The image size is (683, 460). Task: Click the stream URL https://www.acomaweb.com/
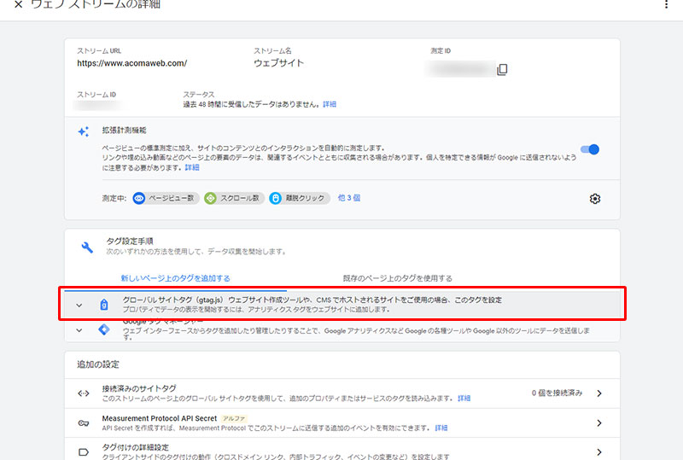tap(132, 63)
